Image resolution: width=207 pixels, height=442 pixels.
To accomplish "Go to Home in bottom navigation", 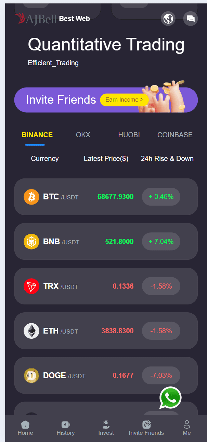I will pos(25,428).
